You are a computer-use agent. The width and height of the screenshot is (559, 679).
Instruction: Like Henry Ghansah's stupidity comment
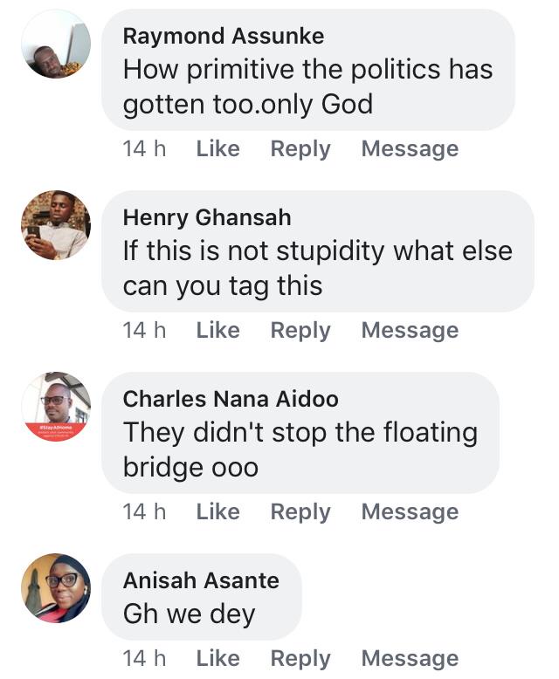(217, 331)
